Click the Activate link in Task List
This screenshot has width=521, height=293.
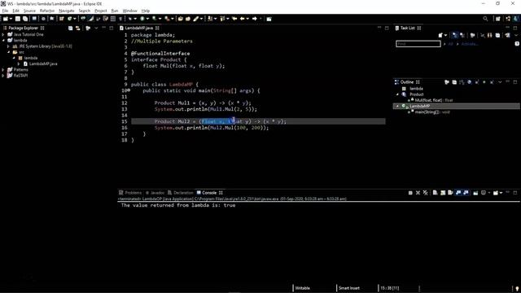tap(470, 44)
